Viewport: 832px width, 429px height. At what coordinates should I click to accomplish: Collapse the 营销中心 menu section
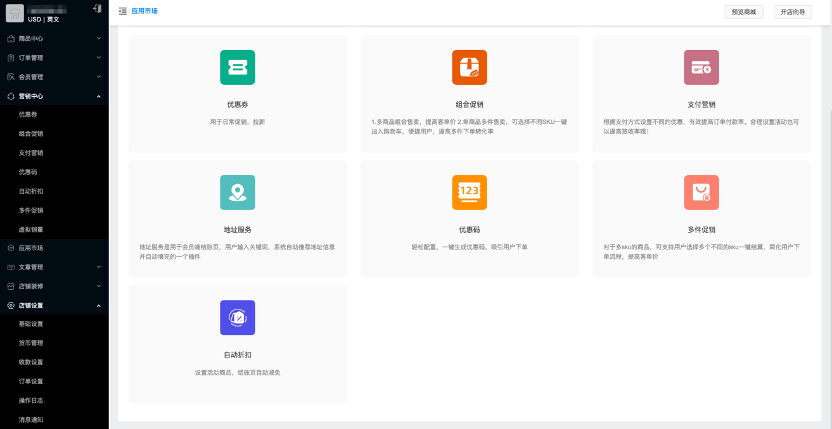[54, 96]
